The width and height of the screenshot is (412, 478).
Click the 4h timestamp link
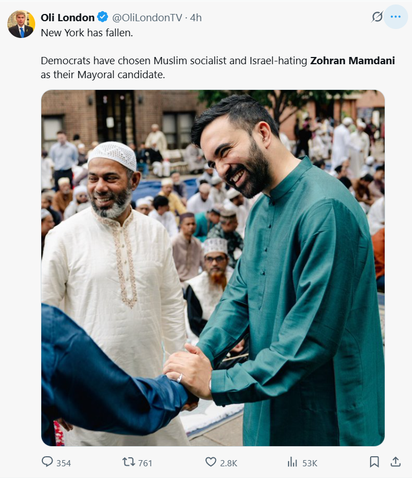pyautogui.click(x=196, y=18)
